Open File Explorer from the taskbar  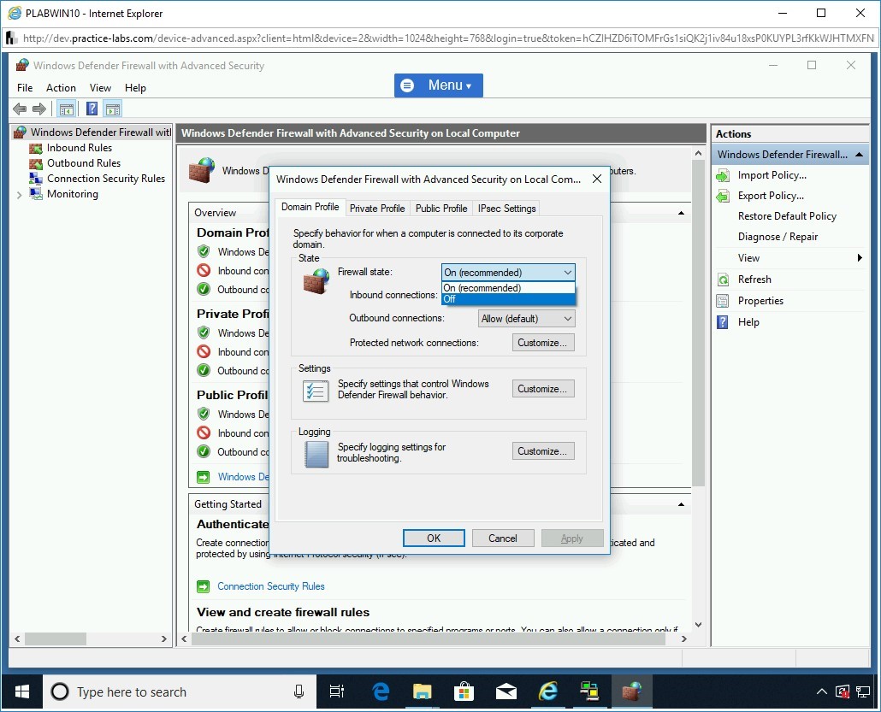(x=423, y=691)
